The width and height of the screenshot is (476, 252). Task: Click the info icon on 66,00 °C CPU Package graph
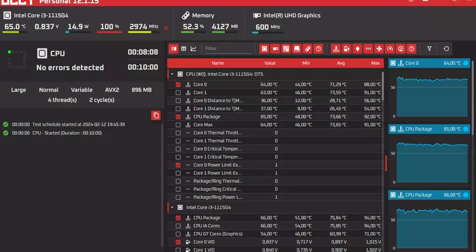466,195
